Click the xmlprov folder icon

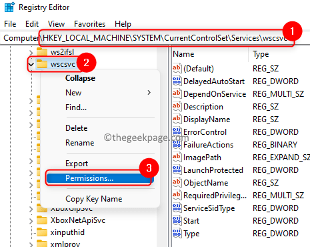coord(42,244)
